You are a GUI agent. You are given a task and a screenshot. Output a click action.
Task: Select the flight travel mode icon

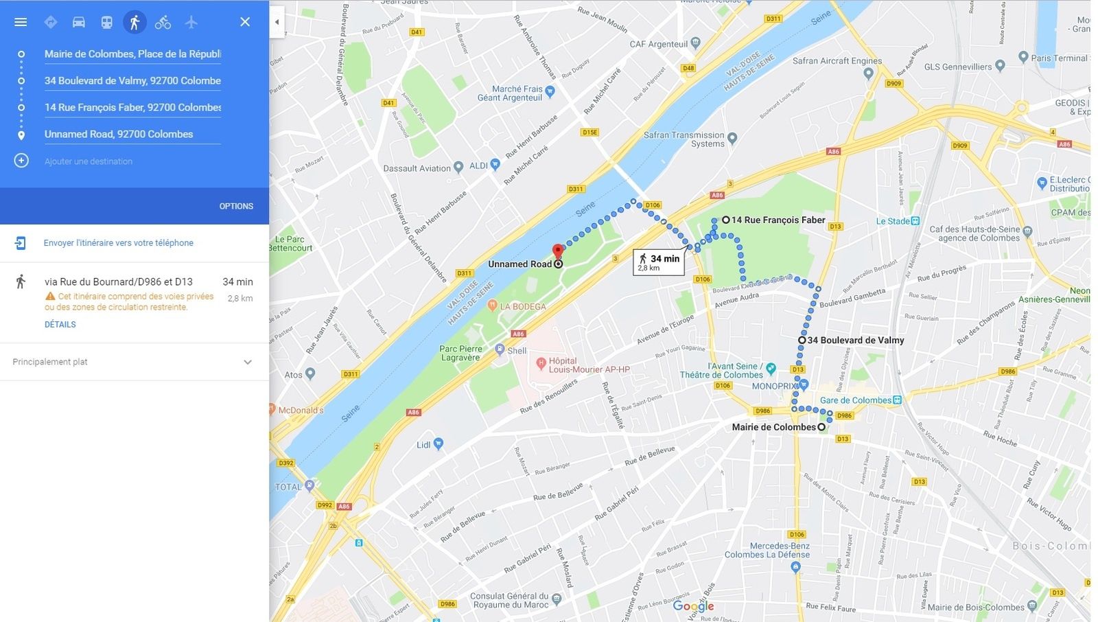tap(191, 22)
